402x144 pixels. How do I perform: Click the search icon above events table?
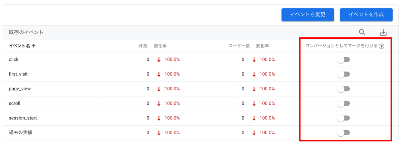pyautogui.click(x=362, y=32)
